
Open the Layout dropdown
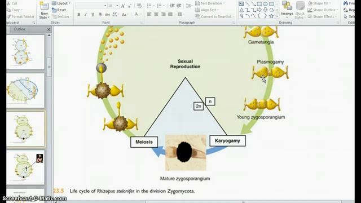point(61,3)
